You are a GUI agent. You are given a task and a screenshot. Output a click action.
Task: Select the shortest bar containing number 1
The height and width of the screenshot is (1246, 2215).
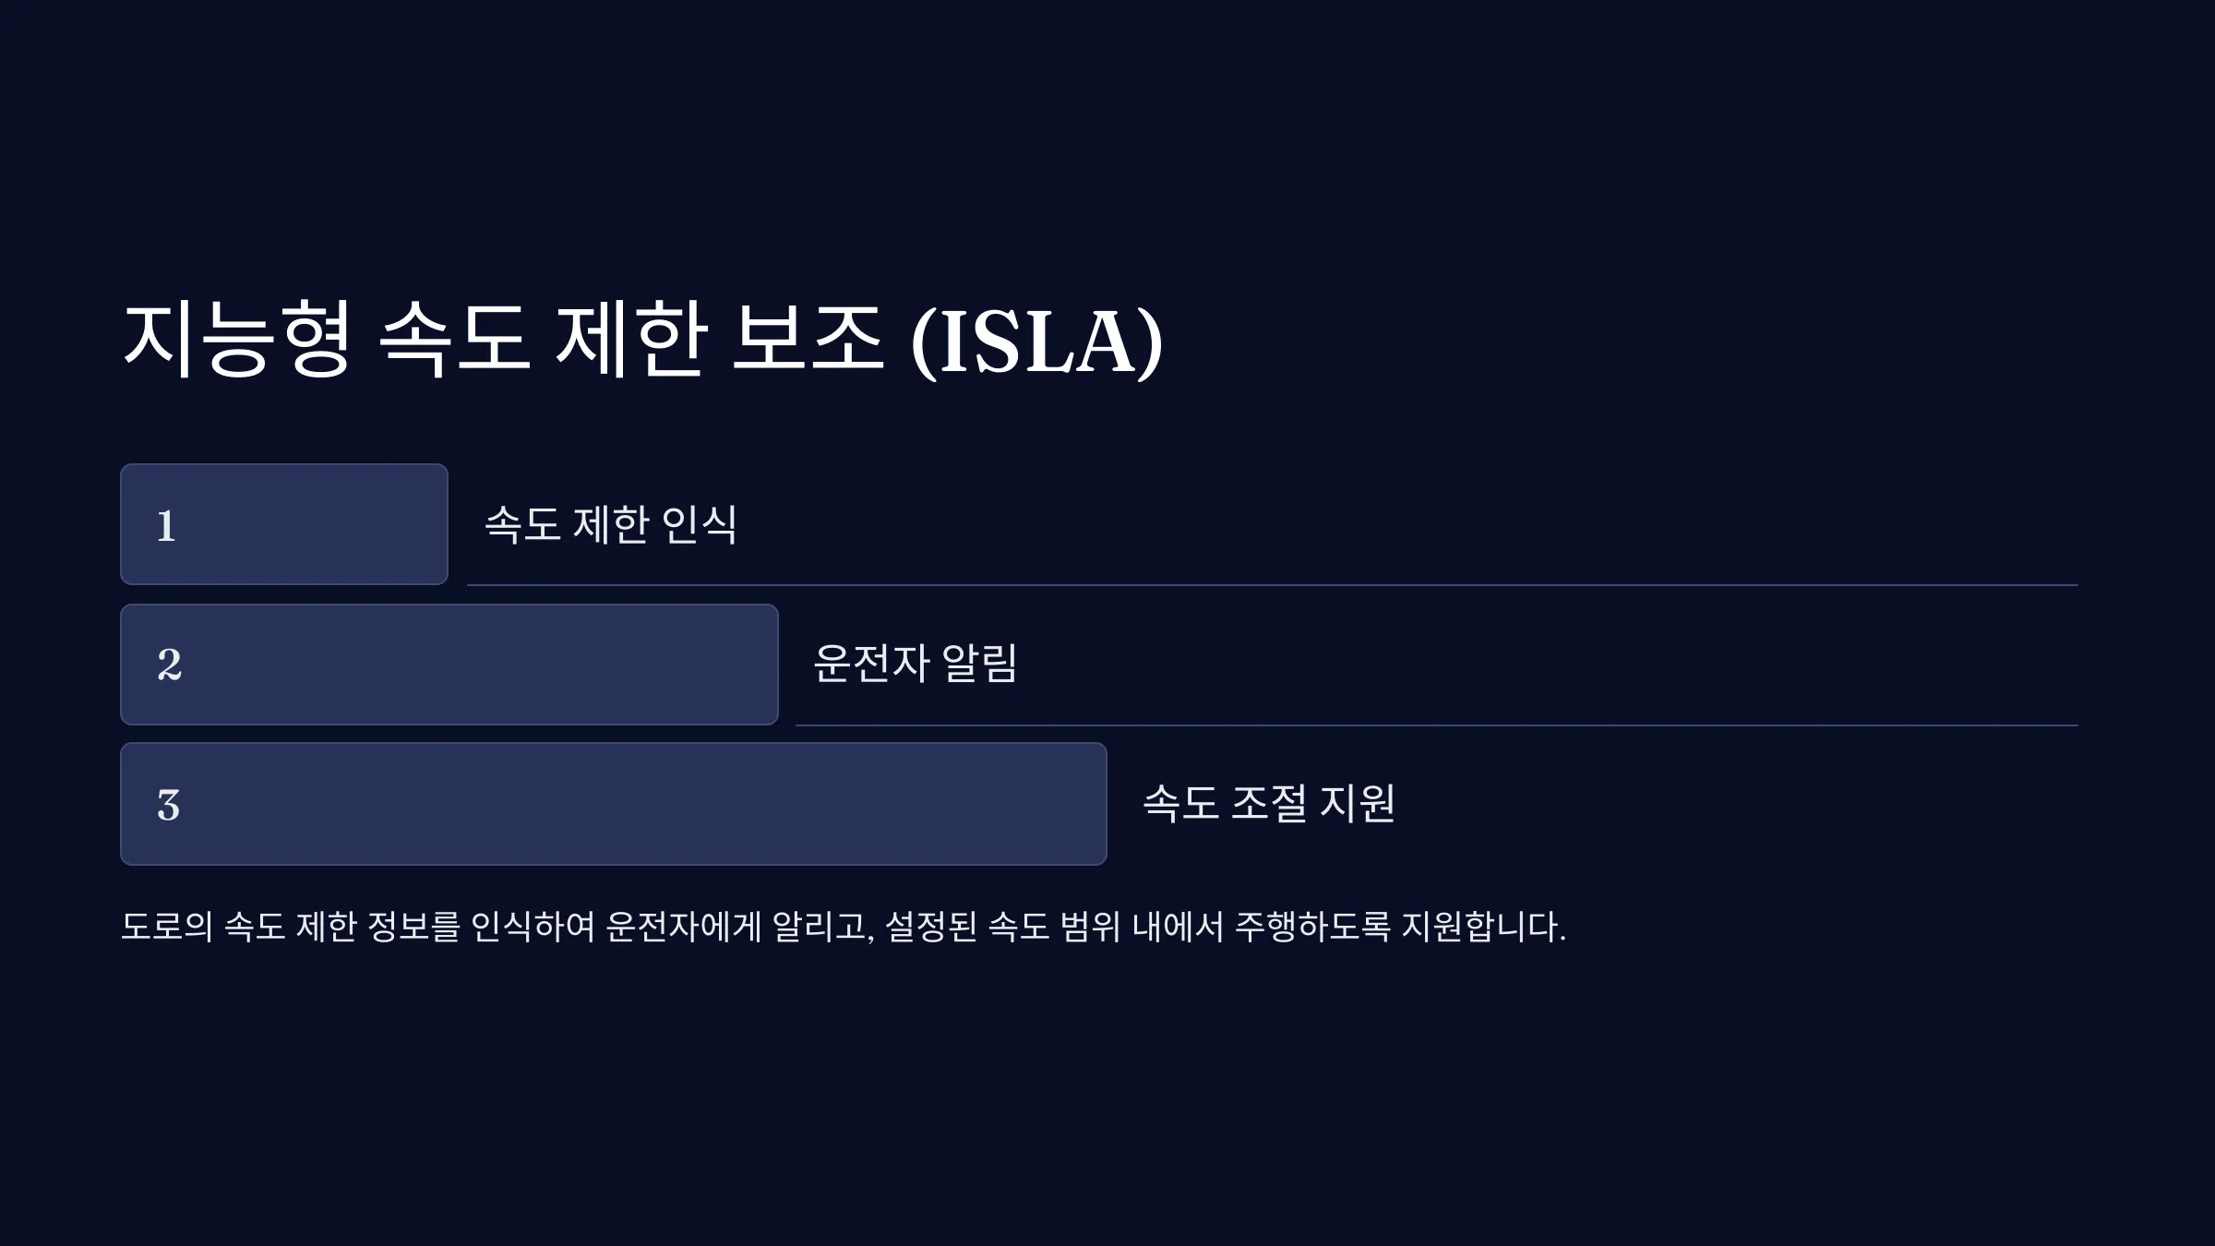click(284, 524)
